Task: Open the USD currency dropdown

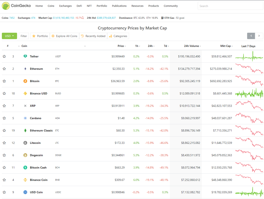Action: [x=10, y=36]
